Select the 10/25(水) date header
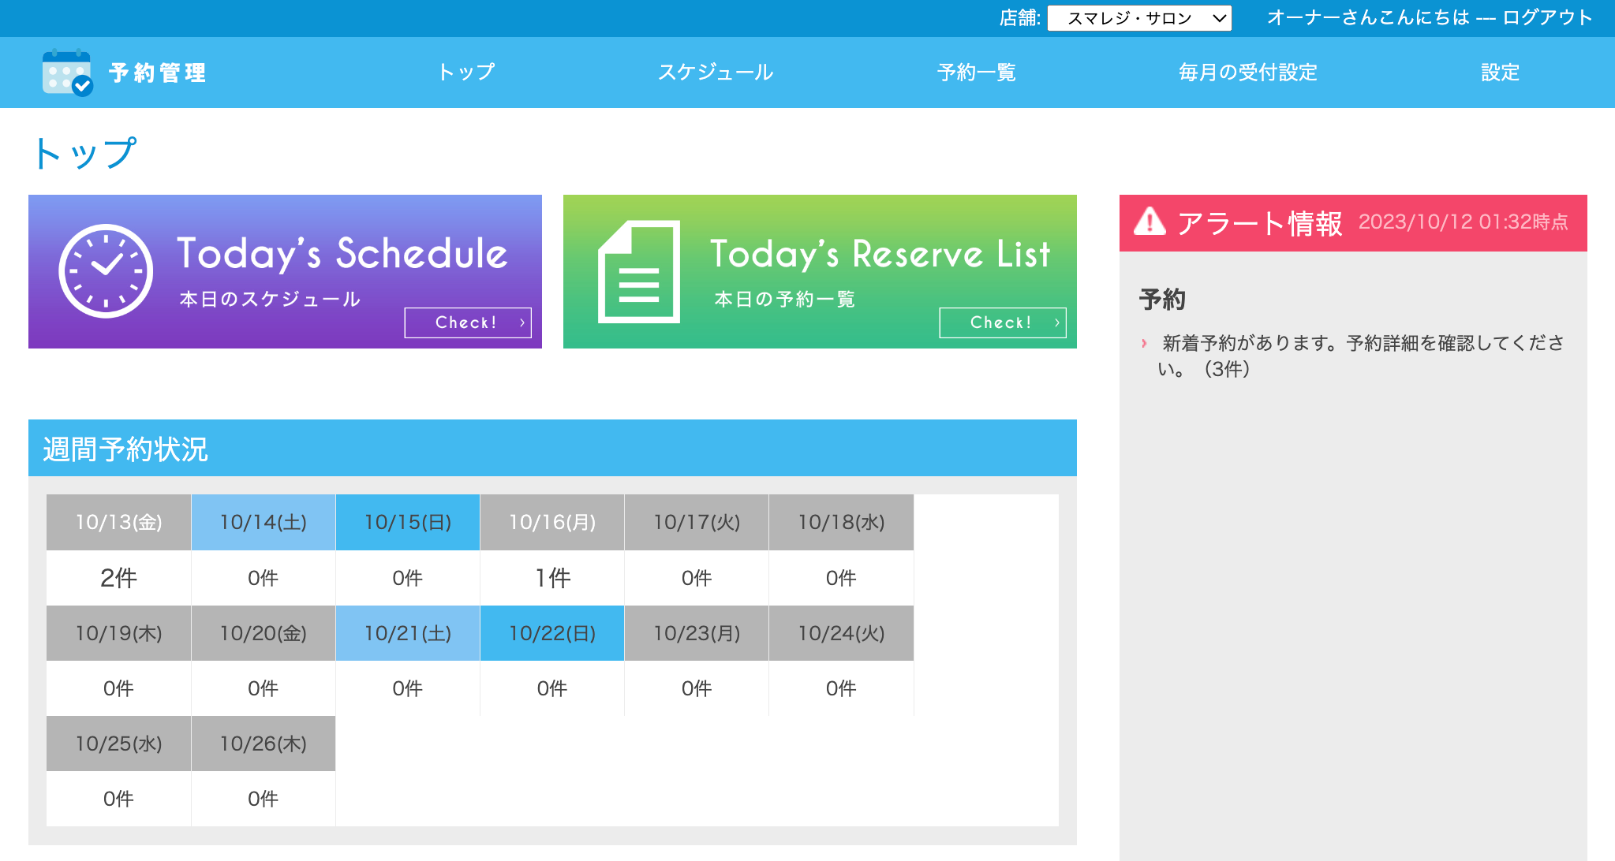Screen dimensions: 1615x861 pos(118,744)
